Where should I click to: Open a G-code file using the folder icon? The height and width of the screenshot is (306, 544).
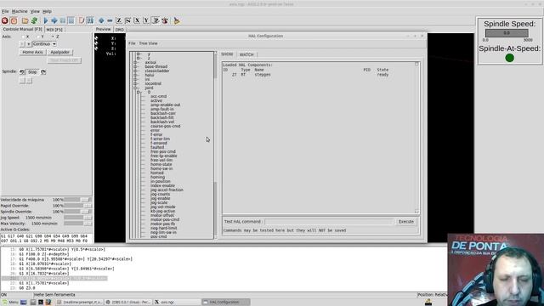coord(25,20)
